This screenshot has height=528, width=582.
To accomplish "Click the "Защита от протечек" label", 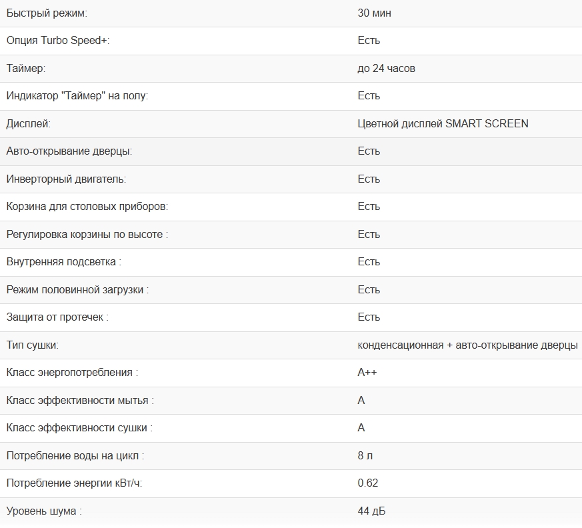I will point(55,317).
